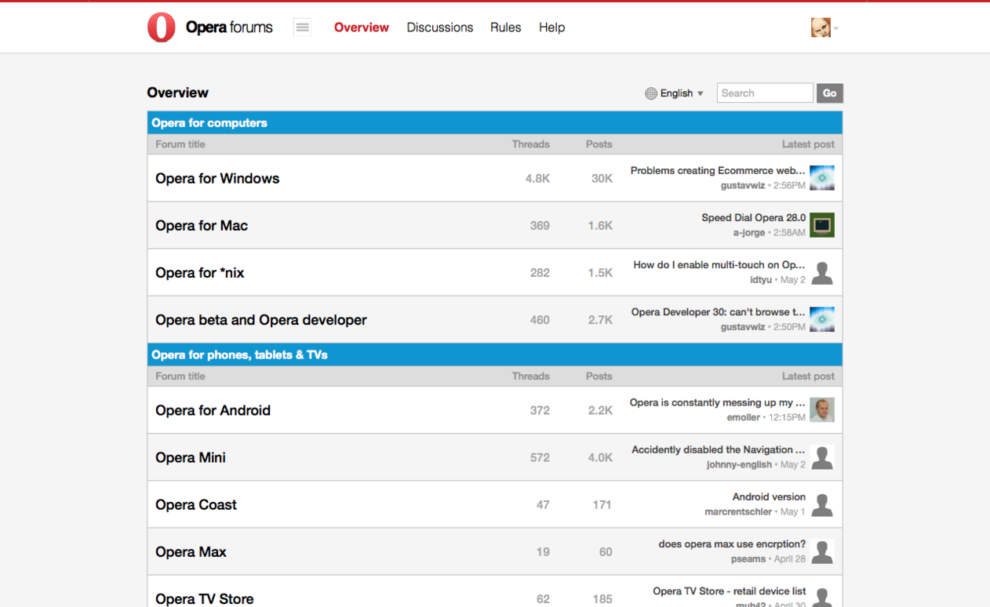Go to the Rules page

pyautogui.click(x=506, y=27)
